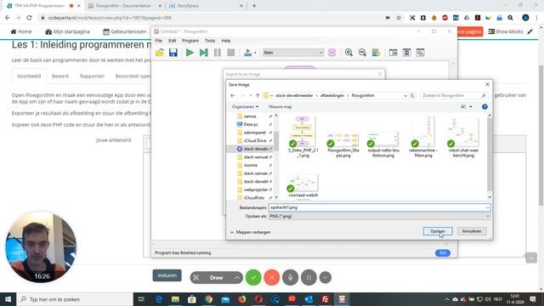
Task: Open Edit menu in Flowgorithm
Action: tap(172, 41)
